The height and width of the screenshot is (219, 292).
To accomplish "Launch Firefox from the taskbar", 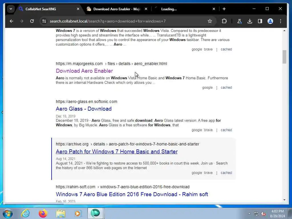I will pyautogui.click(x=43, y=213).
